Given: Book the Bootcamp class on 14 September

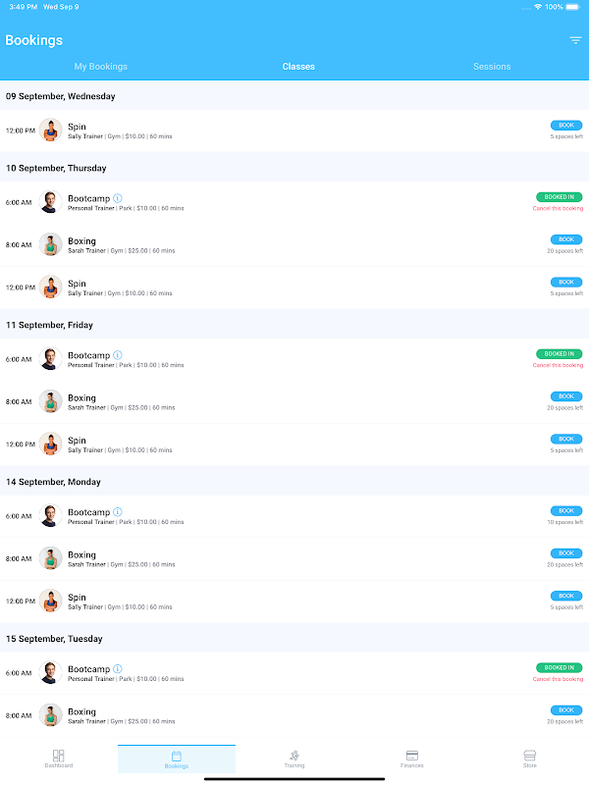Looking at the screenshot, I should pos(566,510).
